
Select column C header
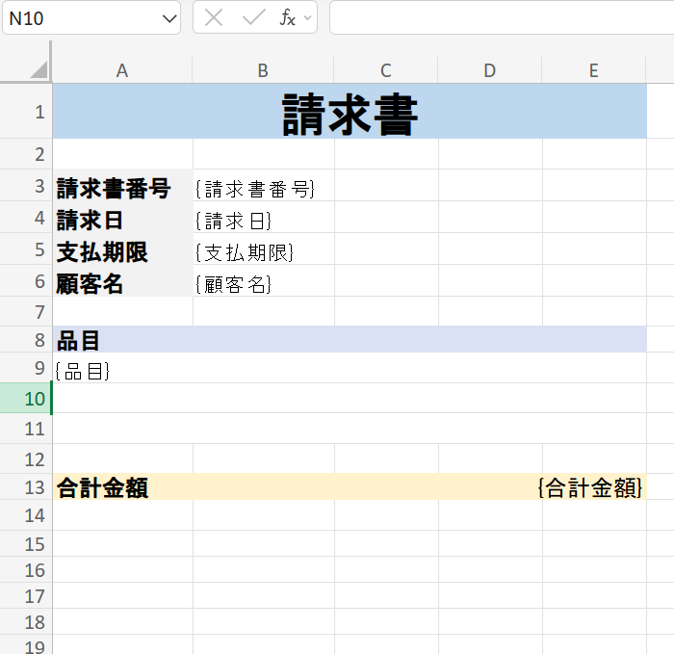pyautogui.click(x=386, y=70)
